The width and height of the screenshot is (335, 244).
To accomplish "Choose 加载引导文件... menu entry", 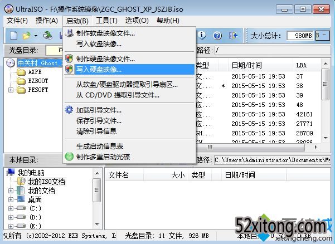I will click(130, 110).
